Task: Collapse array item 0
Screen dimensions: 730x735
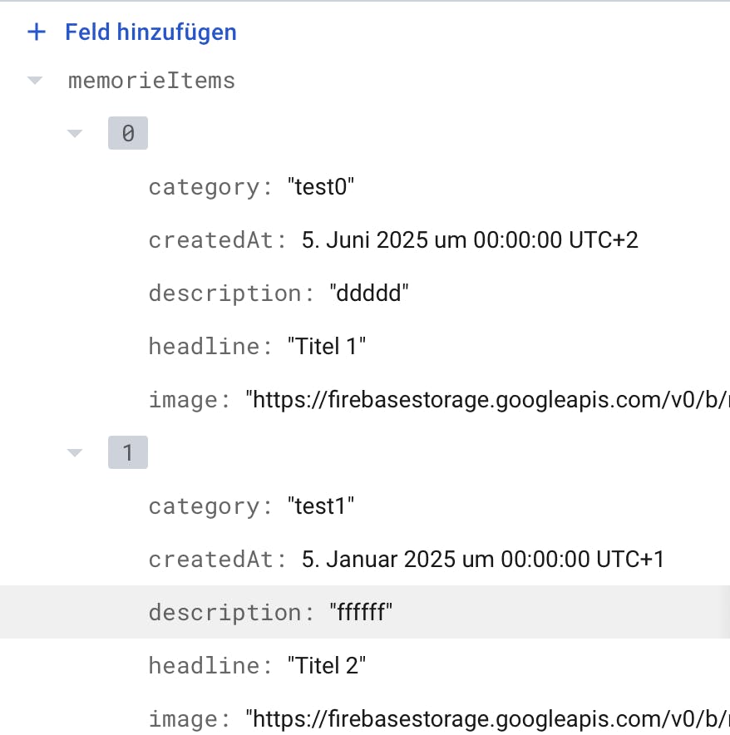Action: [x=75, y=133]
